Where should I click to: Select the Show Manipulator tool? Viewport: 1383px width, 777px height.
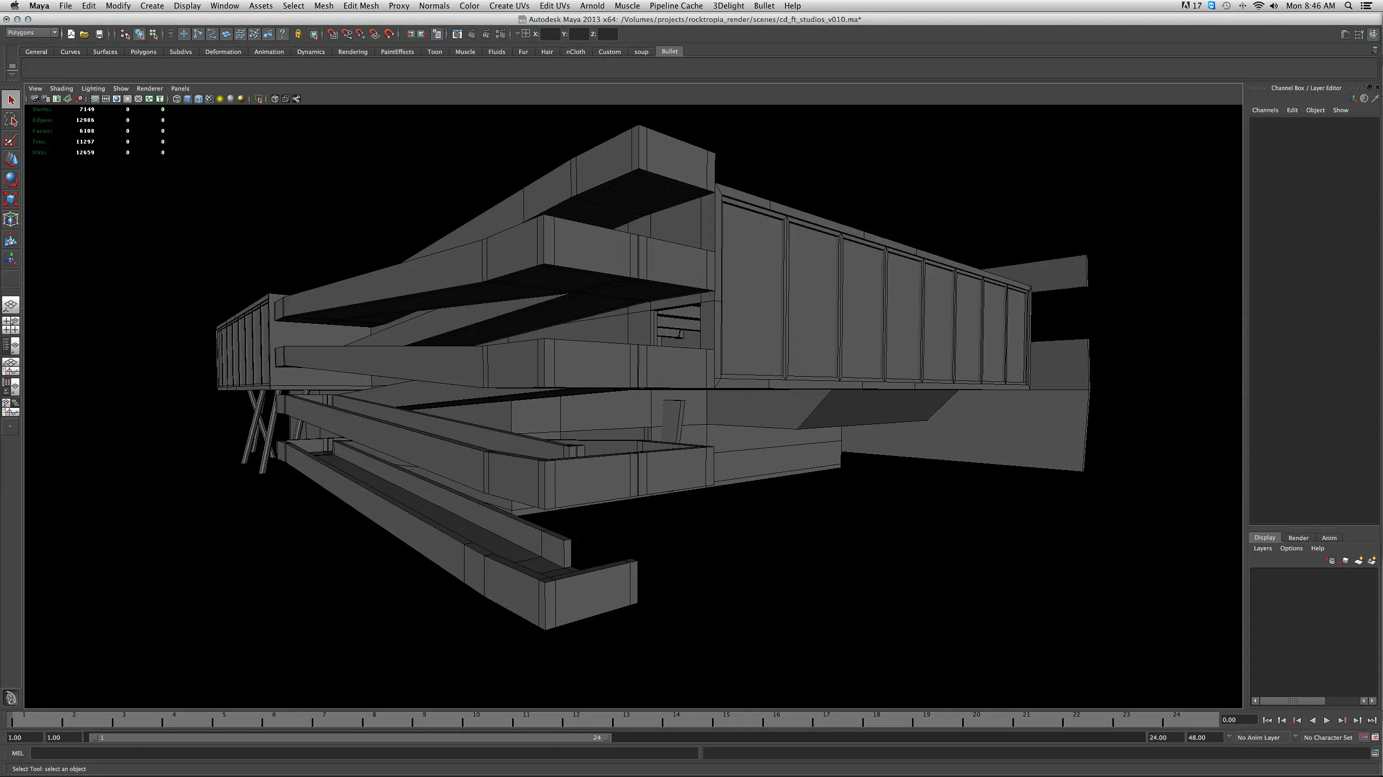(x=11, y=260)
